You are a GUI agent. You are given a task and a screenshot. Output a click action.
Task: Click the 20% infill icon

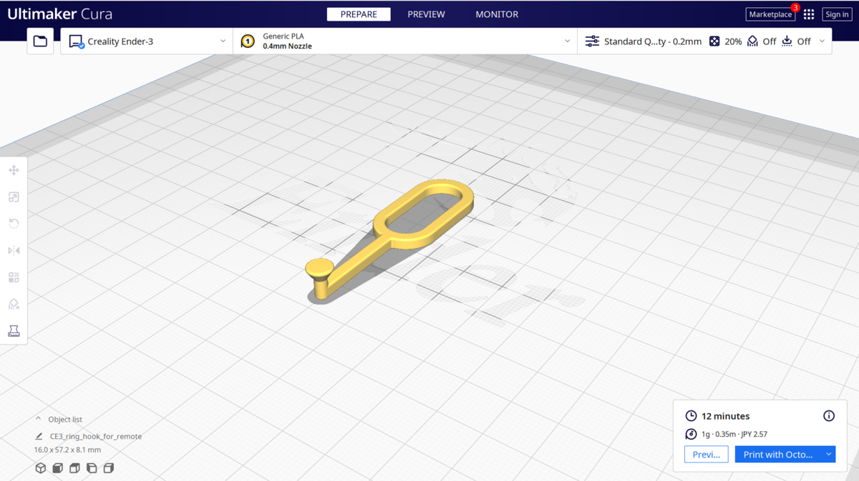(714, 41)
